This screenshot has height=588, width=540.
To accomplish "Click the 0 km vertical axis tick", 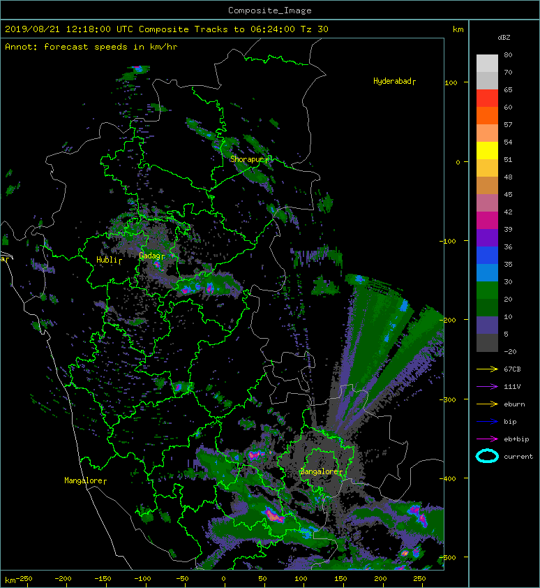I will (x=458, y=162).
